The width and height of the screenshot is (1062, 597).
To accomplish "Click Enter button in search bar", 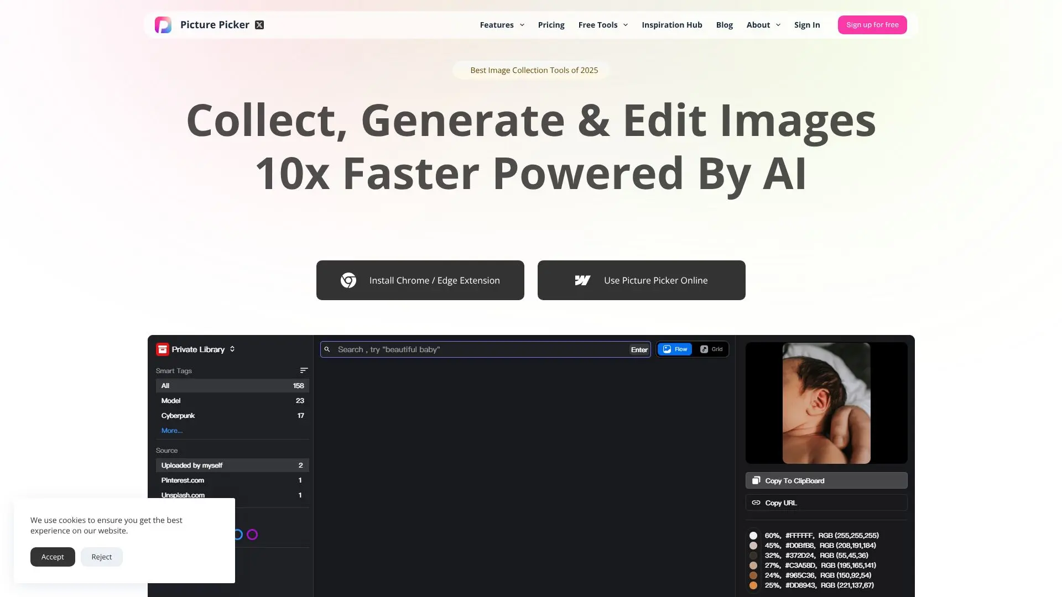I will click(x=639, y=349).
